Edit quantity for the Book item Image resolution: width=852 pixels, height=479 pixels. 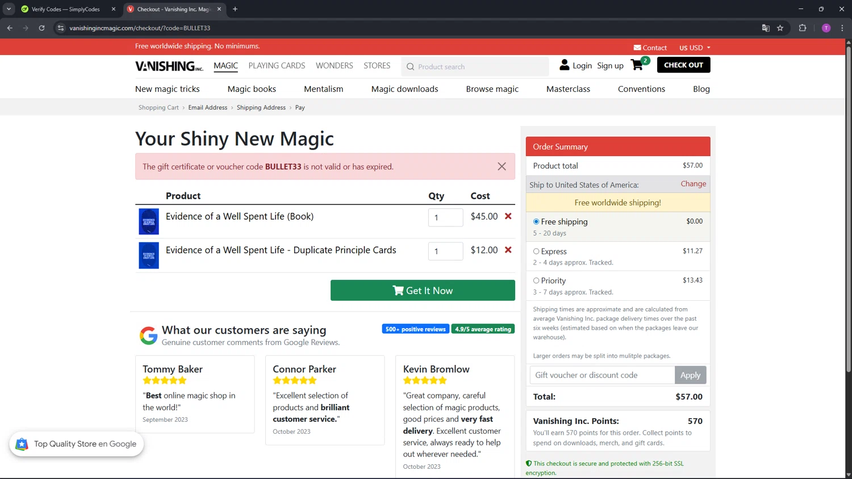point(446,217)
